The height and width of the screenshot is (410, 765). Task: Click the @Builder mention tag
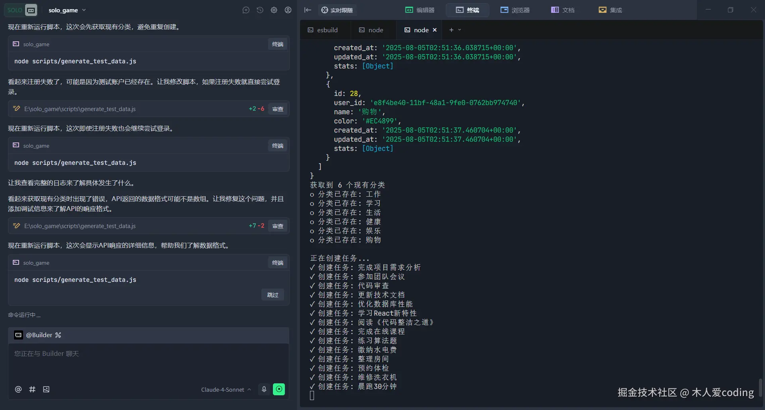coord(39,335)
